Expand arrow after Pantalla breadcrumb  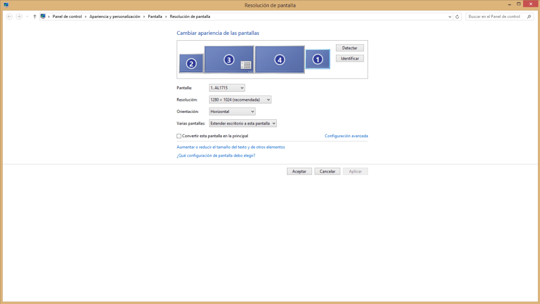166,16
